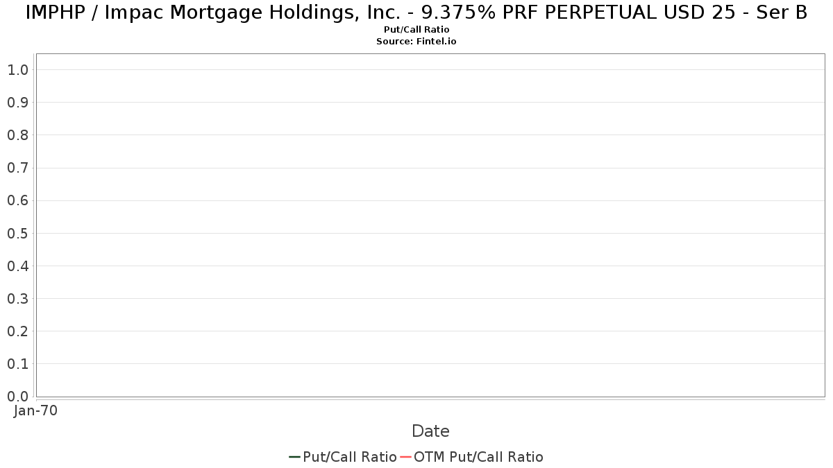The width and height of the screenshot is (833, 468).
Task: Click the 0.2 y-axis tick label
Action: 17,331
